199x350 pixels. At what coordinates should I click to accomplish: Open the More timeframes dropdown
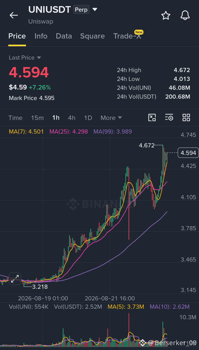111,118
